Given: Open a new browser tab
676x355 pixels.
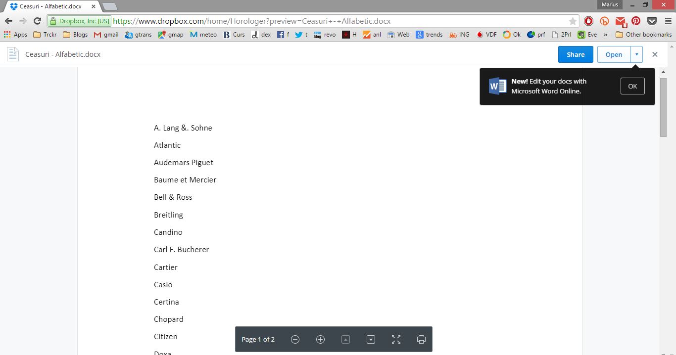Looking at the screenshot, I should [x=109, y=6].
